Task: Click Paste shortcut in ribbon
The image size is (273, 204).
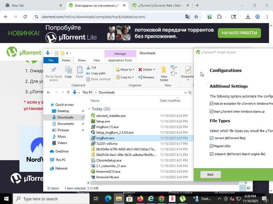Action: (x=99, y=79)
